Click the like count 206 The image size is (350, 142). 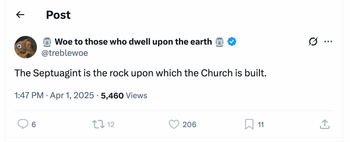[x=189, y=125]
